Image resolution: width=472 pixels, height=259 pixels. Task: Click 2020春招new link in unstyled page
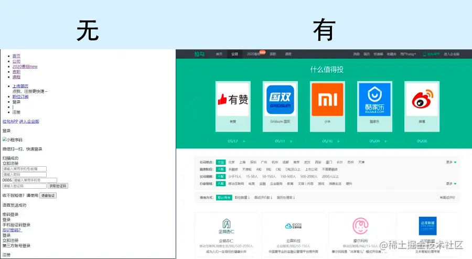click(25, 67)
